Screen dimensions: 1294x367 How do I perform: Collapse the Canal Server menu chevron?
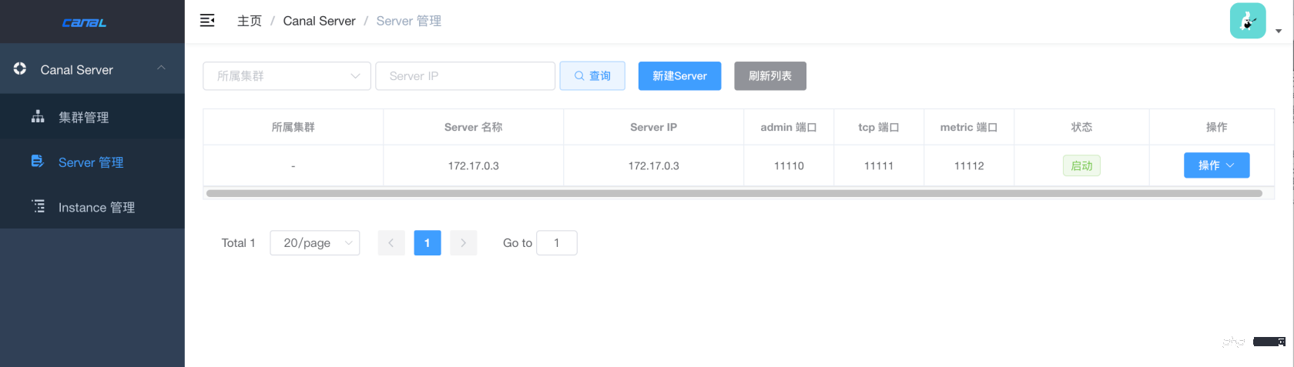click(x=161, y=68)
